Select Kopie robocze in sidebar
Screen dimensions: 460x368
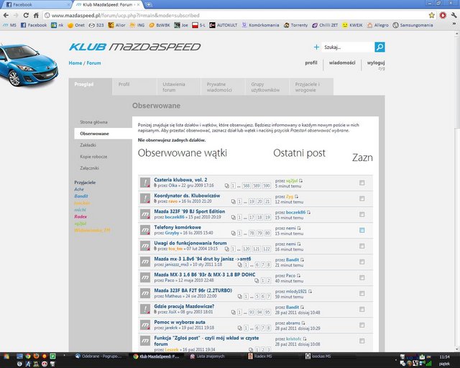point(93,157)
